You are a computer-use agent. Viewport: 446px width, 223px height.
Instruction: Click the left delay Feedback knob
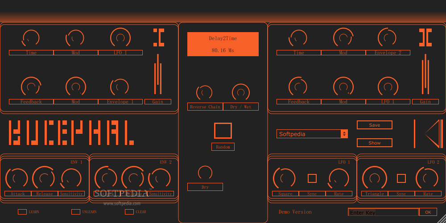point(31,86)
